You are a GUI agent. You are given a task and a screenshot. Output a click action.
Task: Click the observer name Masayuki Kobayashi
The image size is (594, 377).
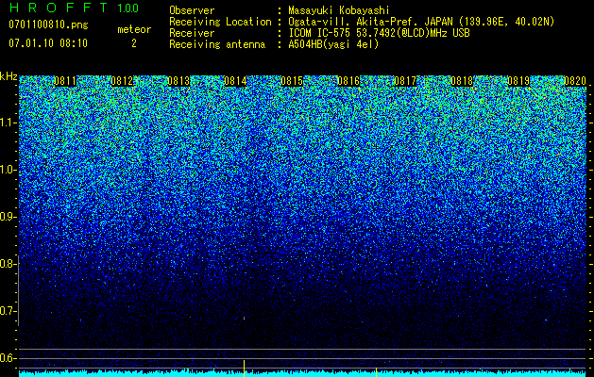coord(339,10)
